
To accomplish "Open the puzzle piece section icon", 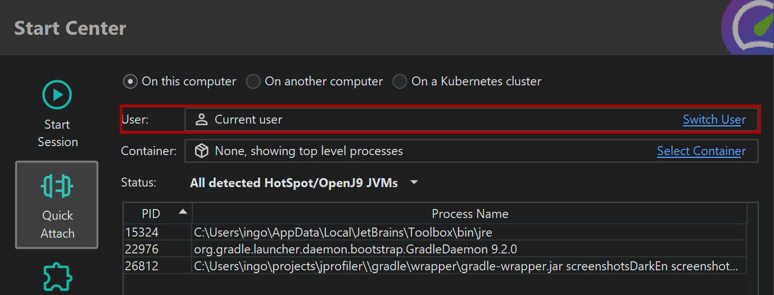I will tap(57, 276).
